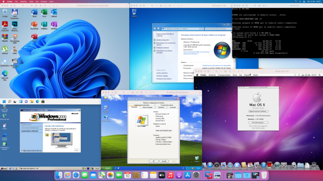The width and height of the screenshot is (323, 181).
Task: Select the Avanzate tab in XP properties
Action: pyautogui.click(x=172, y=107)
